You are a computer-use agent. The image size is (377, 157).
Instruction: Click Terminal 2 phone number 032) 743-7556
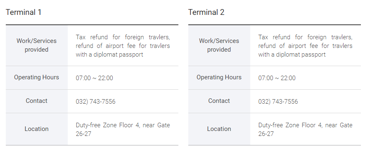pyautogui.click(x=278, y=102)
